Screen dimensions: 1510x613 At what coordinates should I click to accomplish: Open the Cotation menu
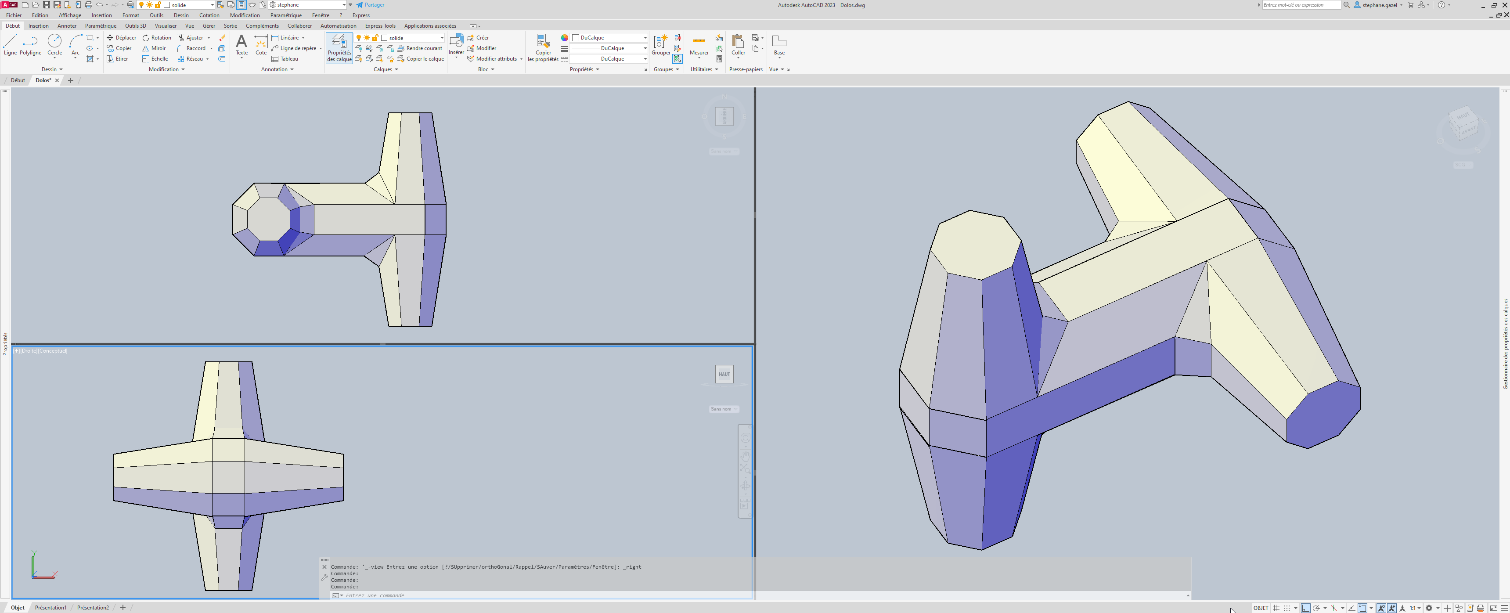(x=209, y=15)
